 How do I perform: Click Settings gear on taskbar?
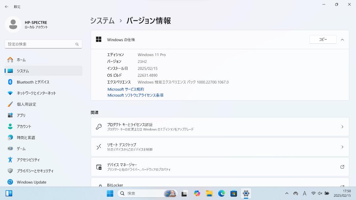pos(246,193)
